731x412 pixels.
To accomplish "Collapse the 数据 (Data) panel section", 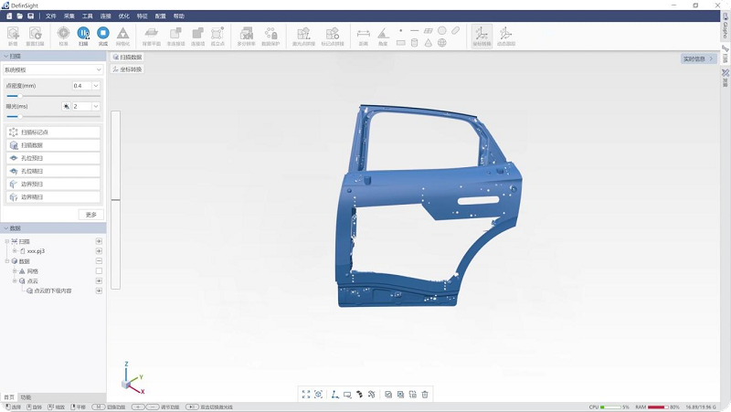I will pos(5,228).
